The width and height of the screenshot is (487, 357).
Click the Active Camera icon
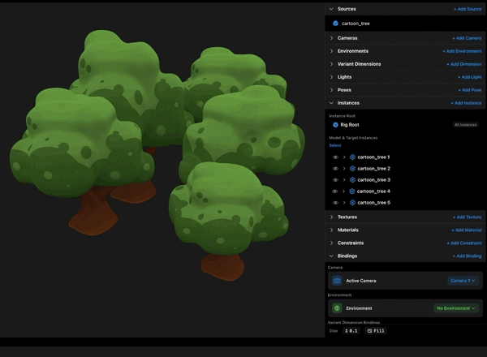tap(337, 281)
